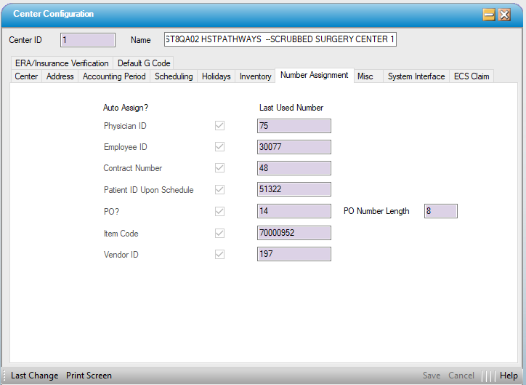Switch to the Scheduling tab
This screenshot has width=526, height=385.
click(174, 76)
